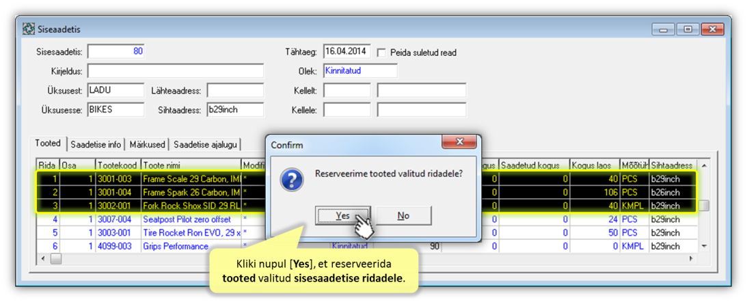
Task: Enable the Peida suletud read checkbox
Action: point(382,53)
